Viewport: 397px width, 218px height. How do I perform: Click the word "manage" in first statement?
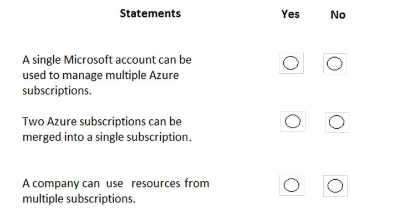[82, 76]
